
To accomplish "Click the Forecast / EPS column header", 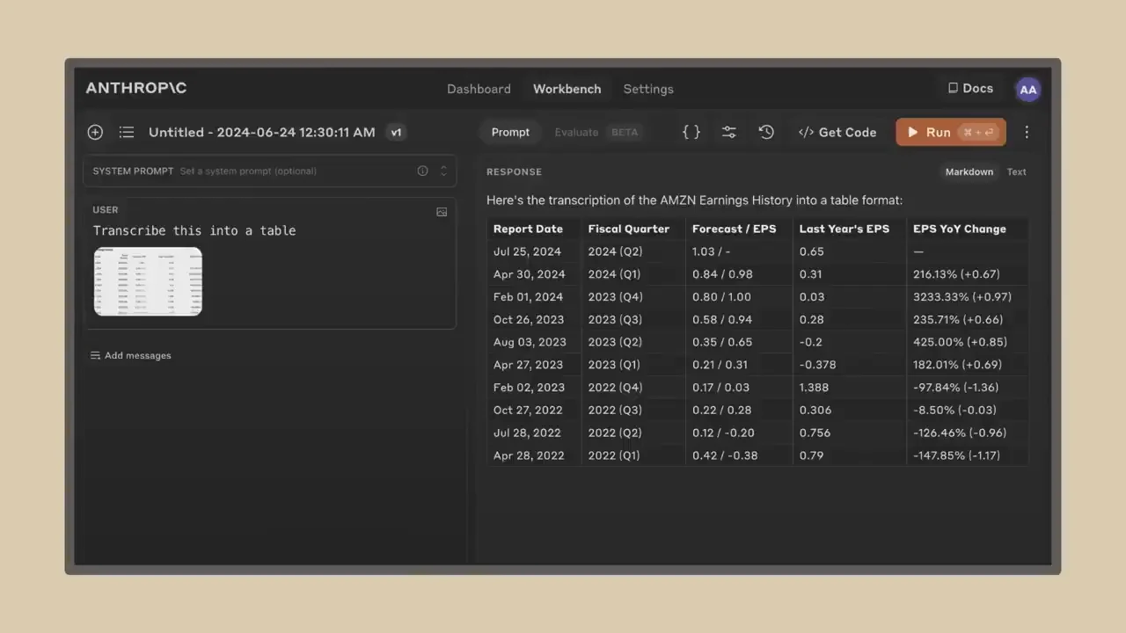I will pyautogui.click(x=734, y=229).
